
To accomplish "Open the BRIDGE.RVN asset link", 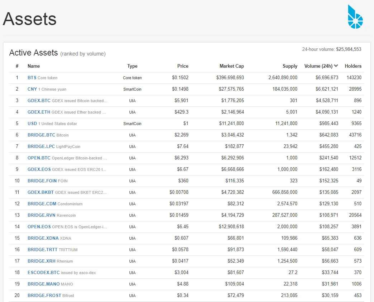I will (41, 215).
